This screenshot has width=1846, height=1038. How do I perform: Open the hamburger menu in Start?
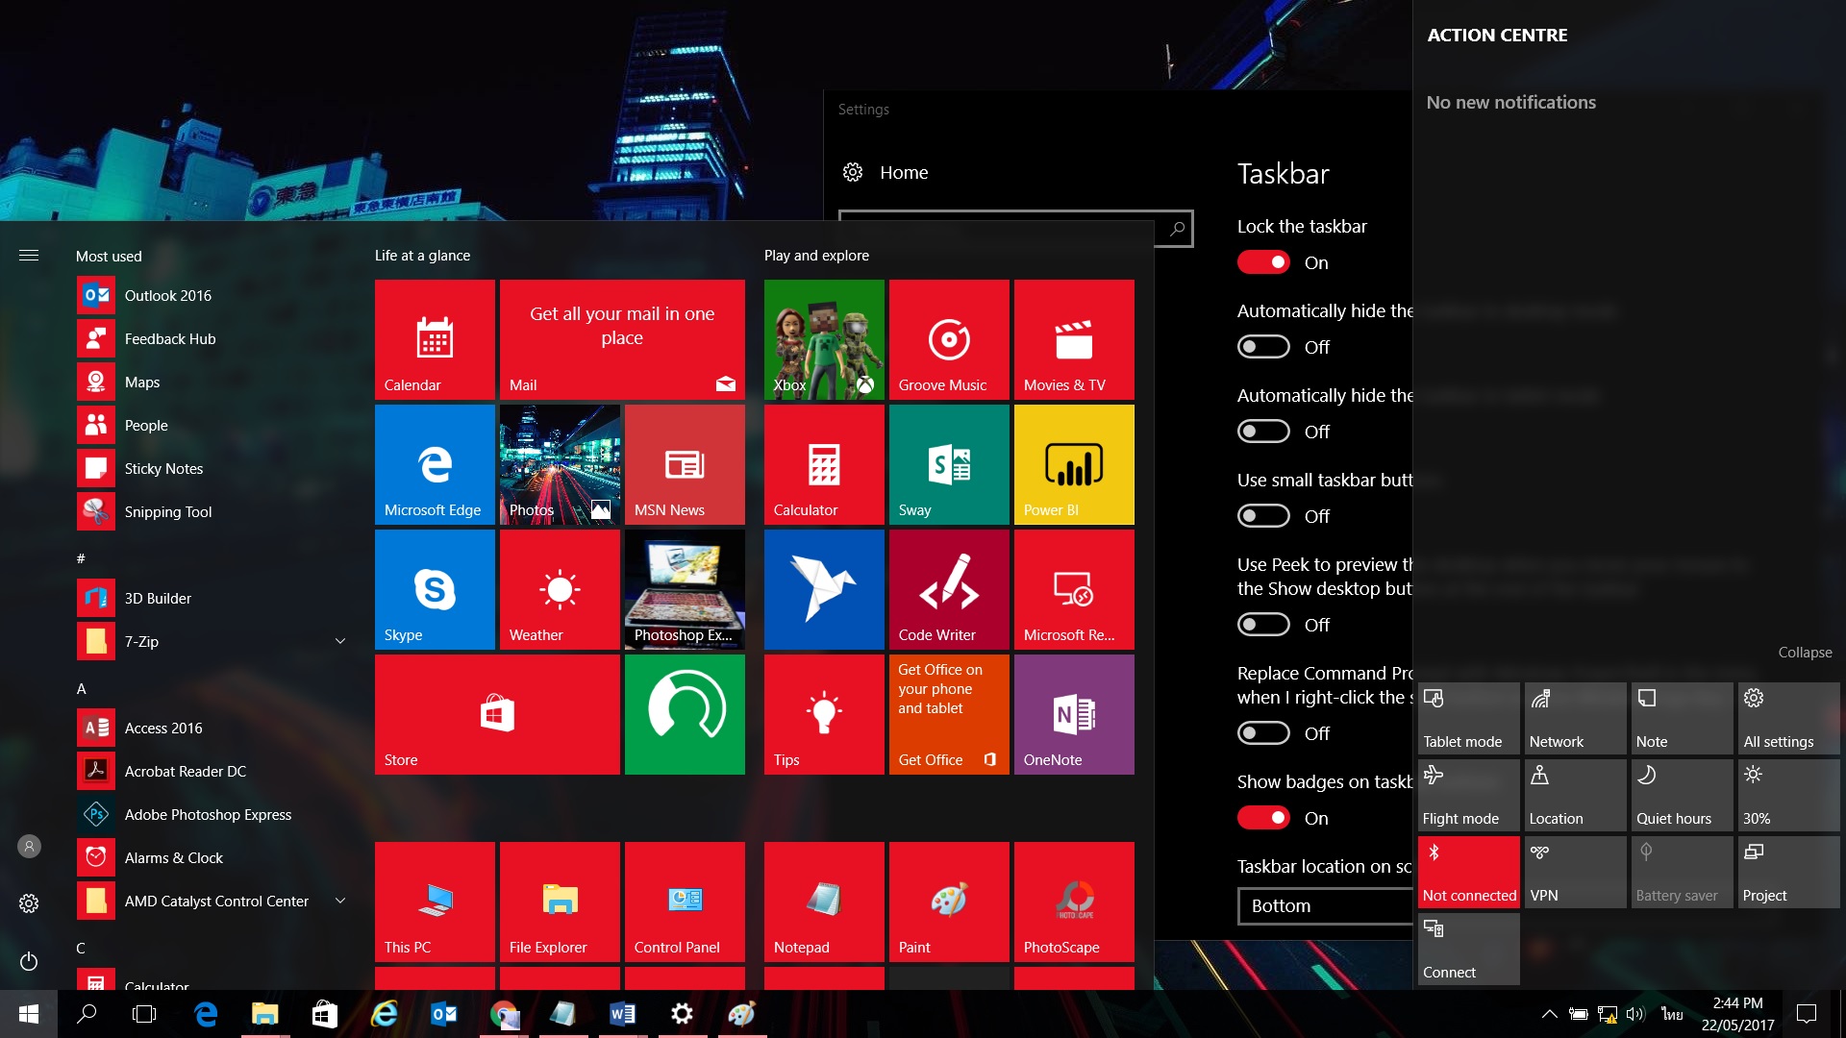(29, 256)
